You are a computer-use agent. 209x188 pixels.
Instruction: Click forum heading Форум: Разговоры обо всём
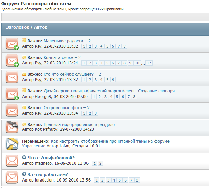(x=36, y=4)
